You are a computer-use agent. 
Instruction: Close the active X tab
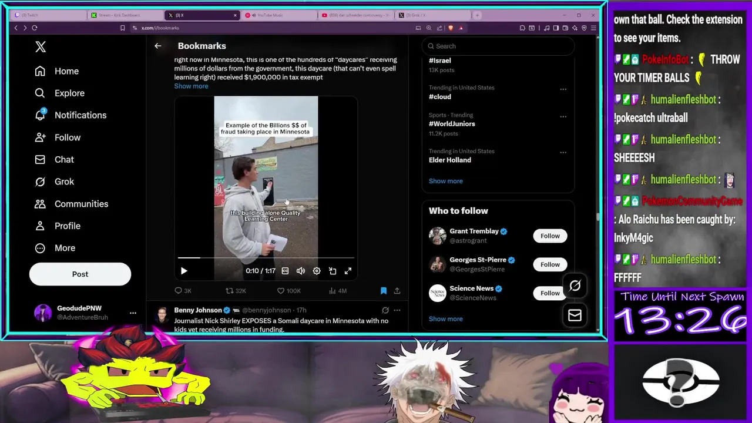click(235, 15)
